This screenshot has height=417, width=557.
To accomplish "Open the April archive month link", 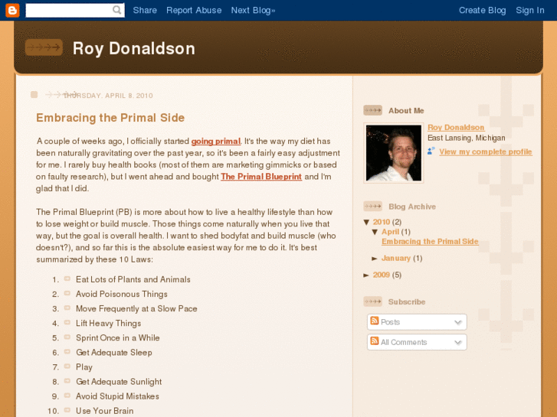I will point(391,232).
